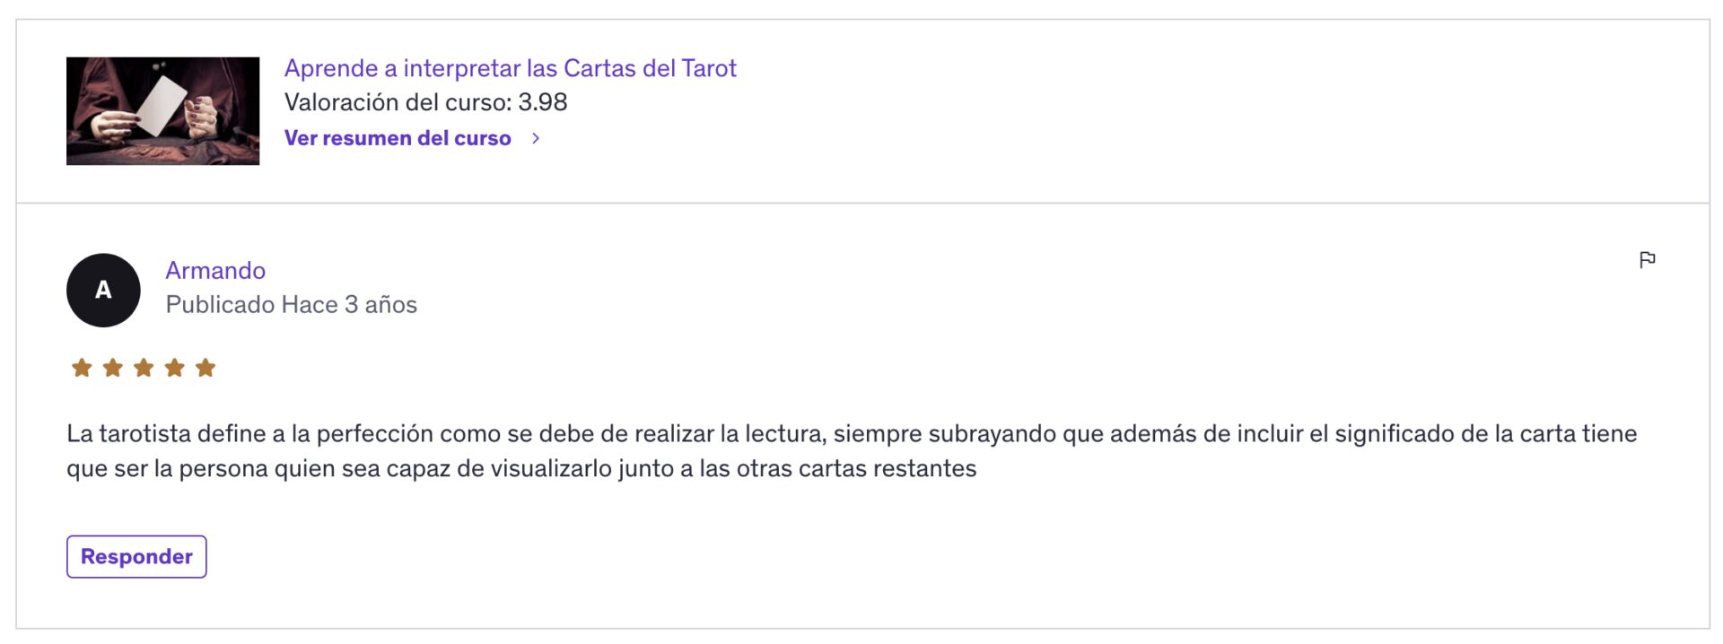The width and height of the screenshot is (1723, 644).
Task: Click the white tarot card in the thumbnail
Action: [x=162, y=106]
